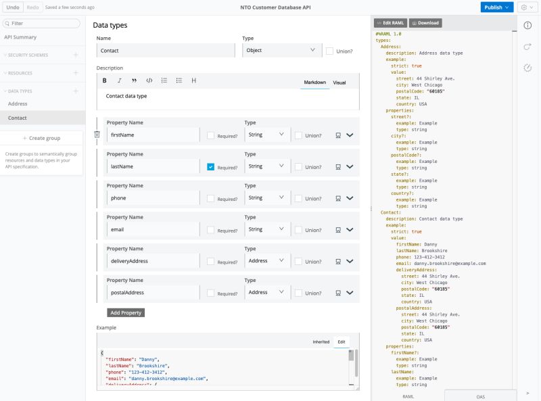This screenshot has width=541, height=401.
Task: Open the info panel icon on the right sidebar
Action: click(528, 26)
